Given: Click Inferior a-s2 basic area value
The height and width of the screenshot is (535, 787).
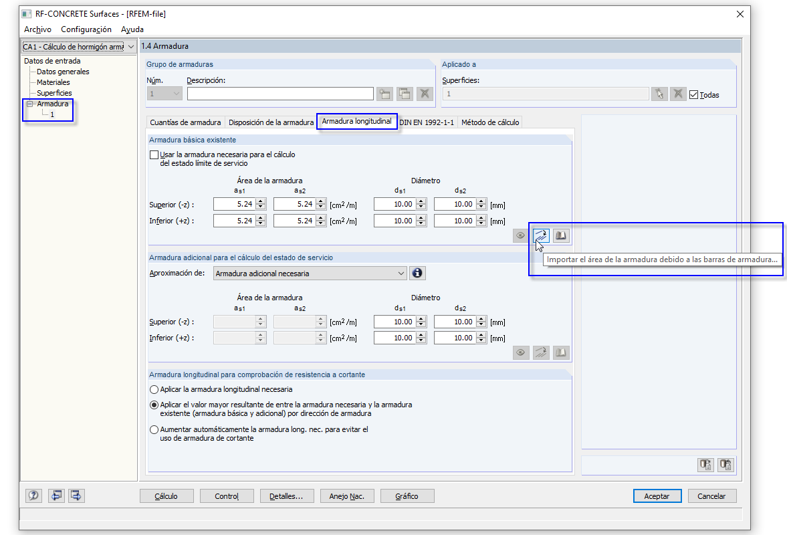Looking at the screenshot, I should [295, 221].
